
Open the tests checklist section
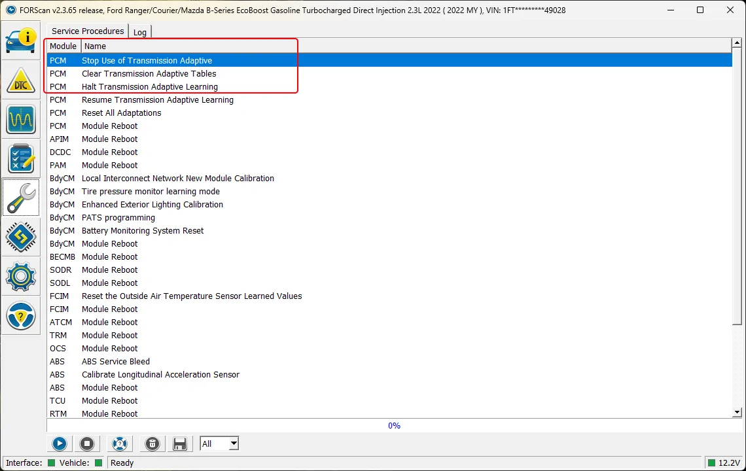pyautogui.click(x=21, y=158)
